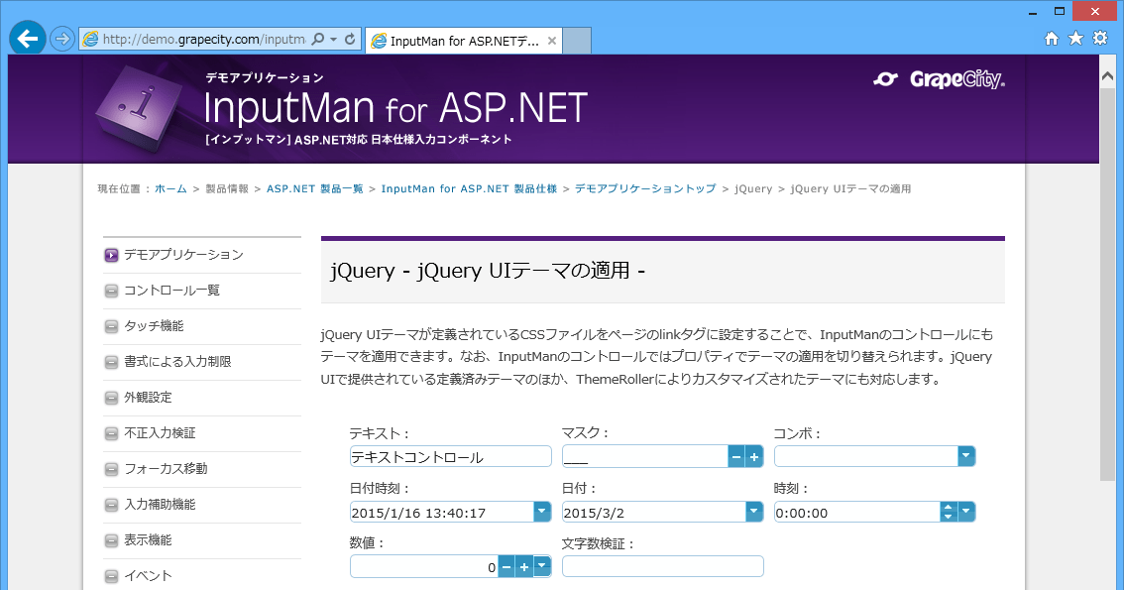1124x590 pixels.
Task: Click the GrapeCity logo in the header
Action: point(938,80)
